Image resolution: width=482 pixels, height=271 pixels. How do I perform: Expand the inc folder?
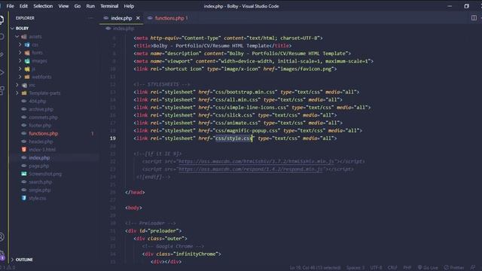point(32,85)
